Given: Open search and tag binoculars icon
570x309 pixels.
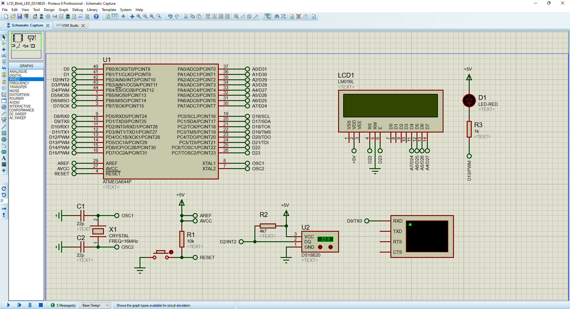Looking at the screenshot, I should point(277,17).
